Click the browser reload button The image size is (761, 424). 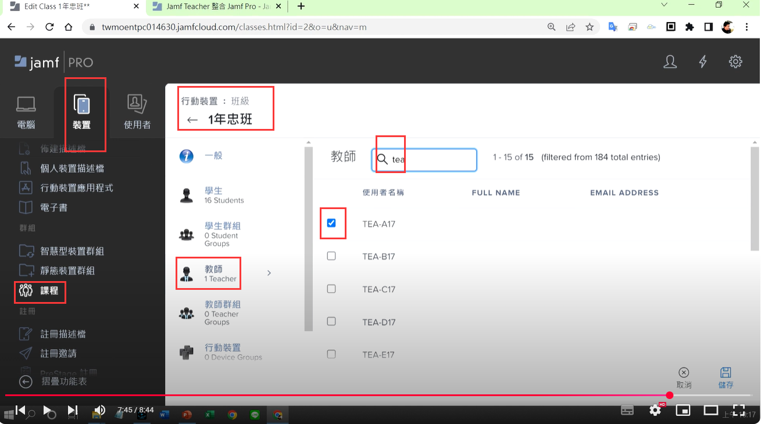click(x=49, y=27)
